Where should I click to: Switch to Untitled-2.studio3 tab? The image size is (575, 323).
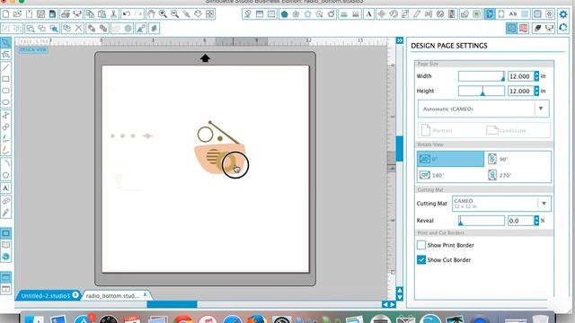[46, 295]
